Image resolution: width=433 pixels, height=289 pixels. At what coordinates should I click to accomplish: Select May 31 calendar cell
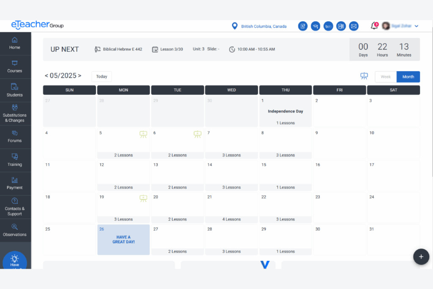pos(394,239)
